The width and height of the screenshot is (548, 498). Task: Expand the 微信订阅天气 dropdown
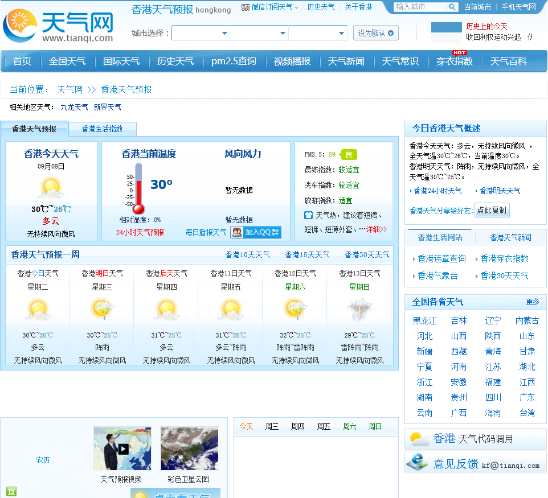pyautogui.click(x=296, y=7)
